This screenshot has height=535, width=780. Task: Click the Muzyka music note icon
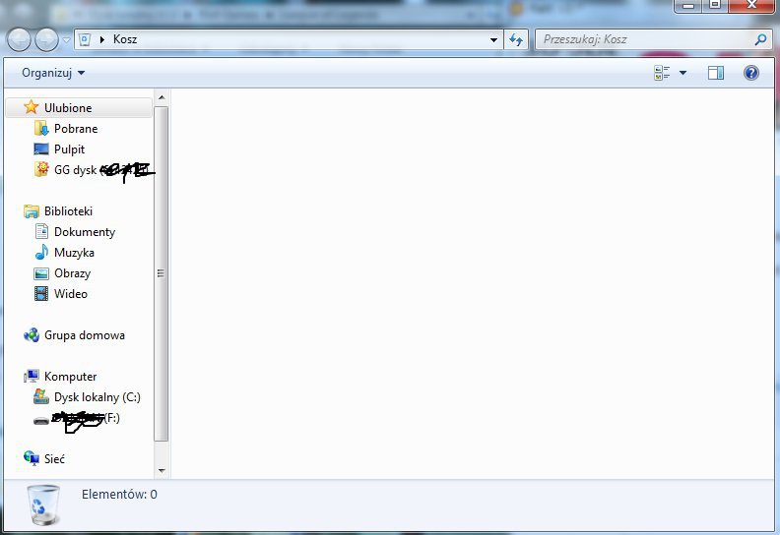[41, 253]
